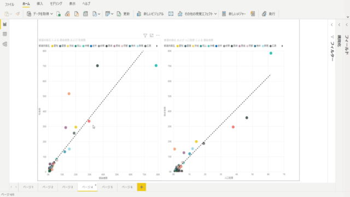Click the Enter Data table icon
The image size is (350, 197).
85,14
